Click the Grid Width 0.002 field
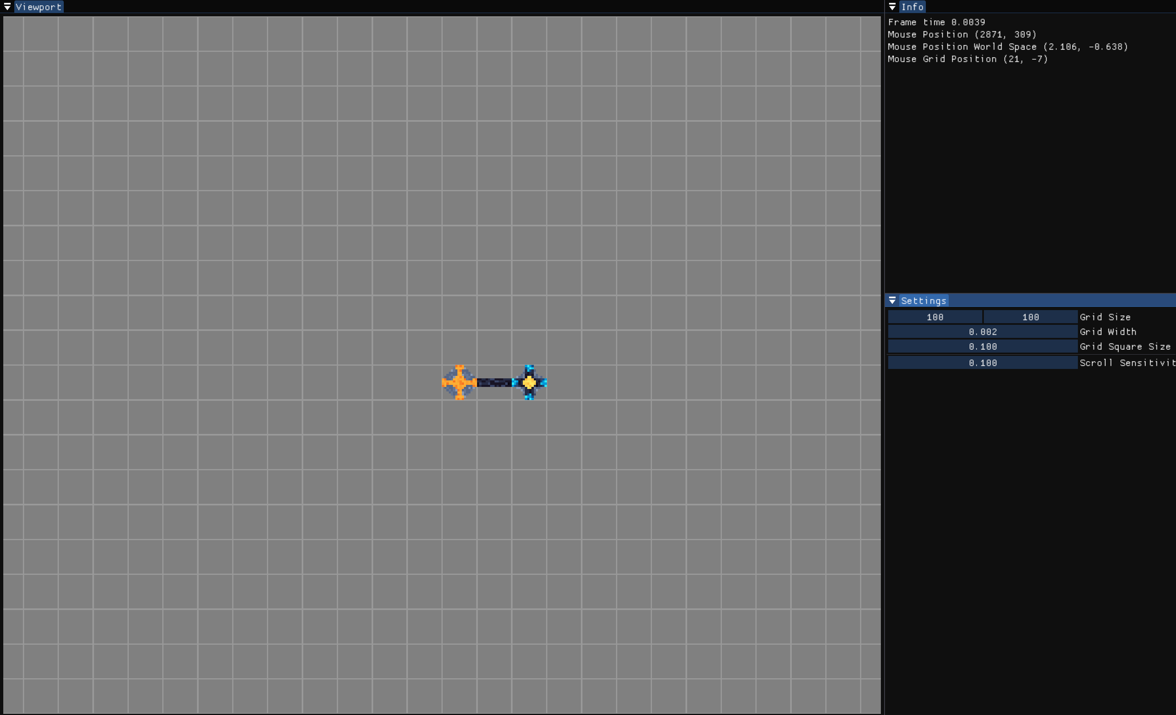This screenshot has width=1176, height=715. click(x=982, y=332)
